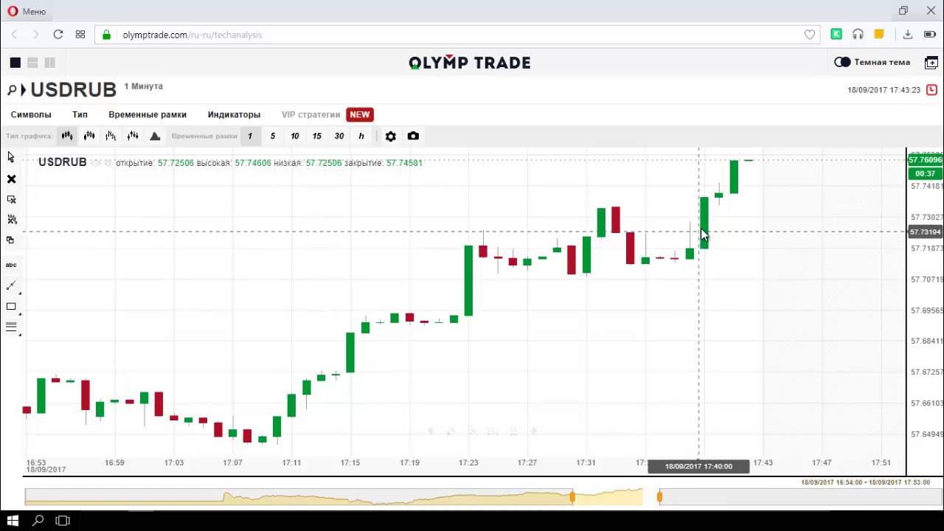Select the bar chart type with hooks
This screenshot has width=944, height=531.
[111, 136]
